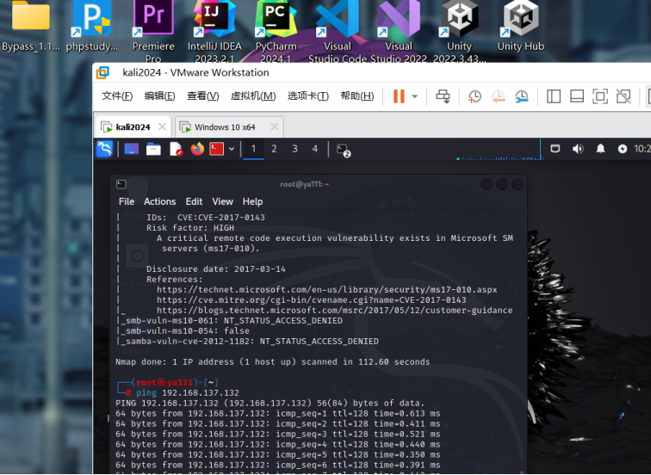Open PyCharm 2024.1 desktop icon
The width and height of the screenshot is (651, 475).
tap(276, 31)
